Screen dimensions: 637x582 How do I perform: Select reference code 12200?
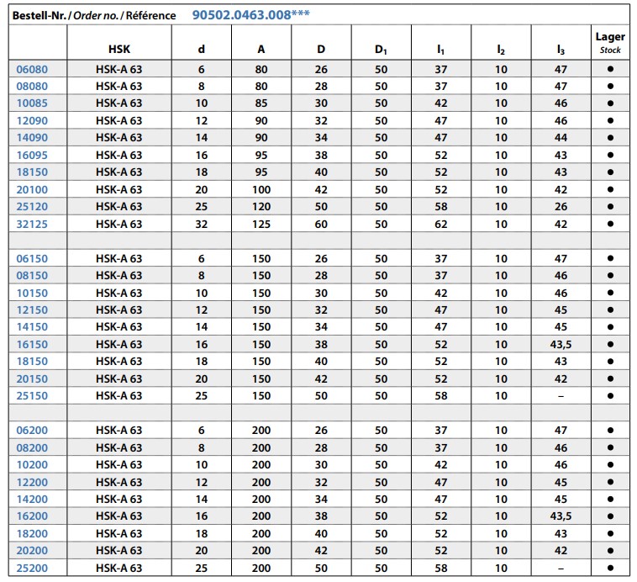pyautogui.click(x=32, y=483)
